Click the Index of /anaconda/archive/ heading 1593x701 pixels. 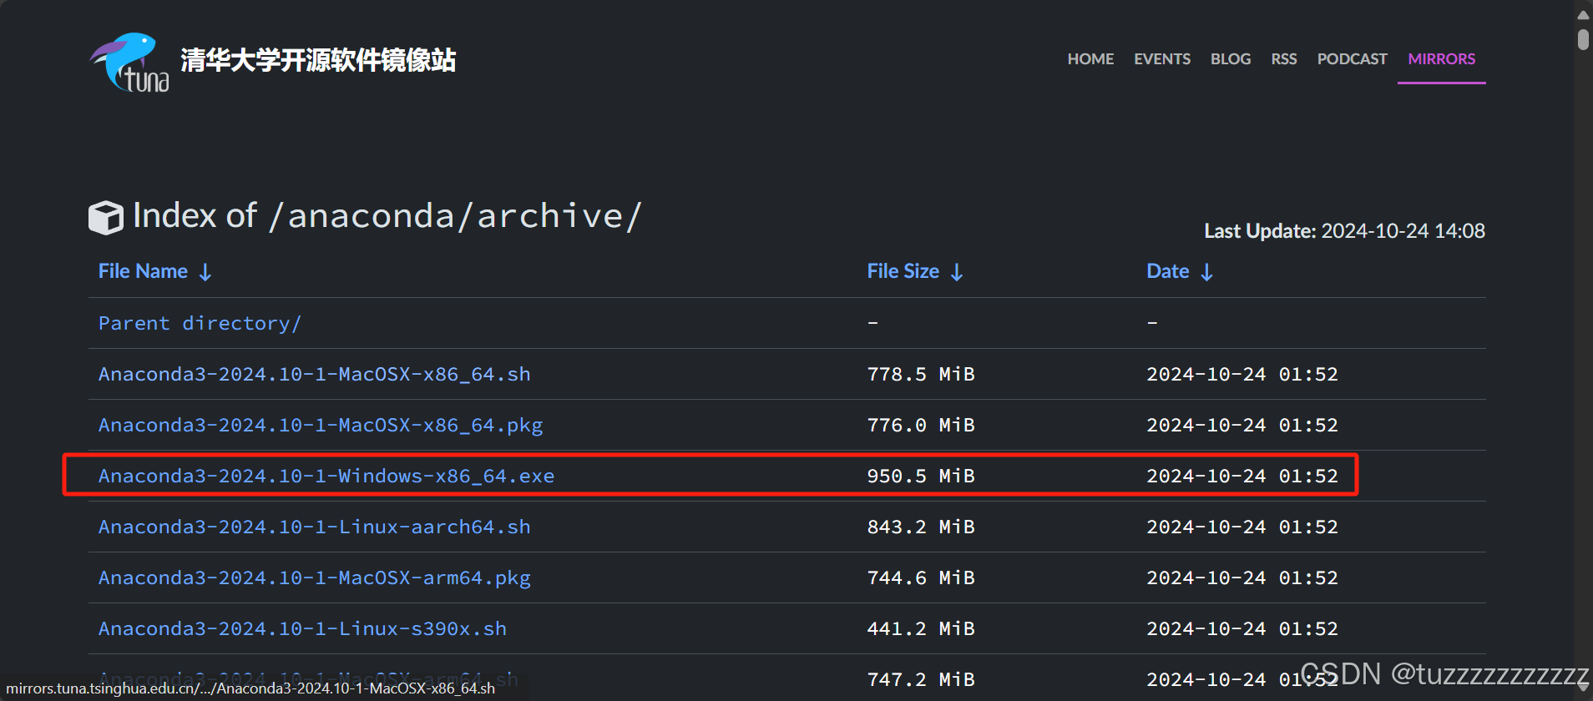(x=387, y=216)
